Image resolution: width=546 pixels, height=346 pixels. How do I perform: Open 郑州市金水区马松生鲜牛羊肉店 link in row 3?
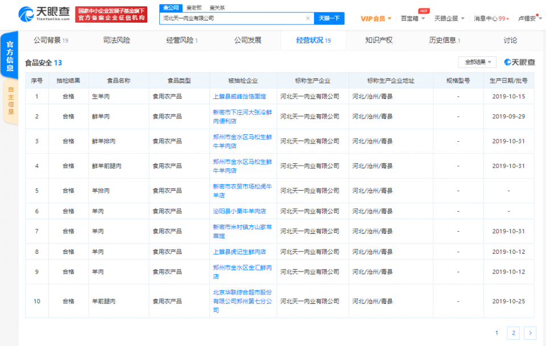[242, 142]
